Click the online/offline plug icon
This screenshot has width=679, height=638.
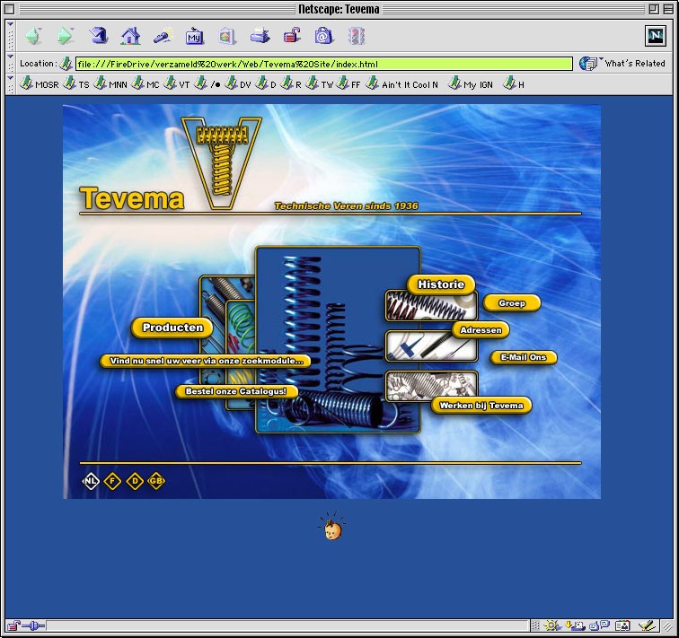click(x=34, y=625)
